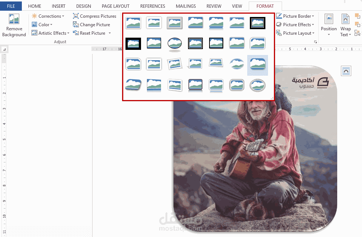Apply Moderate Frame Black picture style
Viewport: 362px width, 237px height.
[x=216, y=44]
